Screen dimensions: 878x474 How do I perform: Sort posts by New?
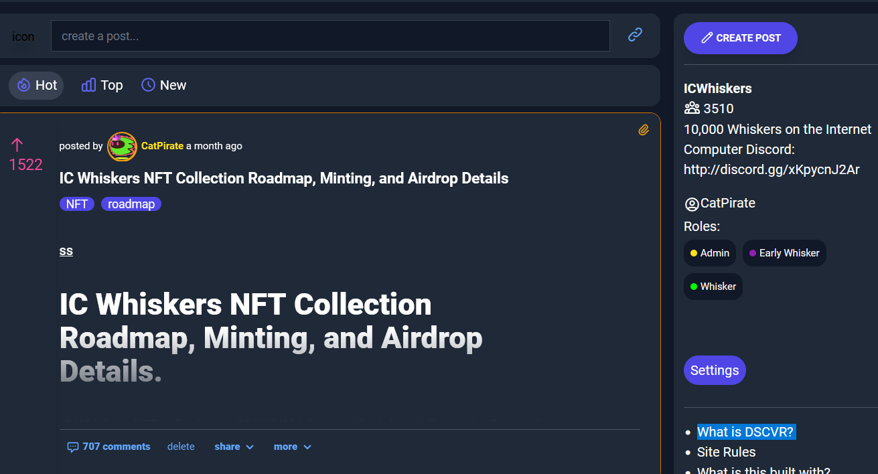point(163,86)
